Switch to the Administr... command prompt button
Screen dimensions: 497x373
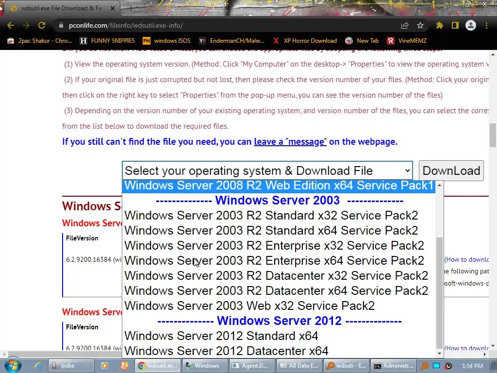pos(394,366)
